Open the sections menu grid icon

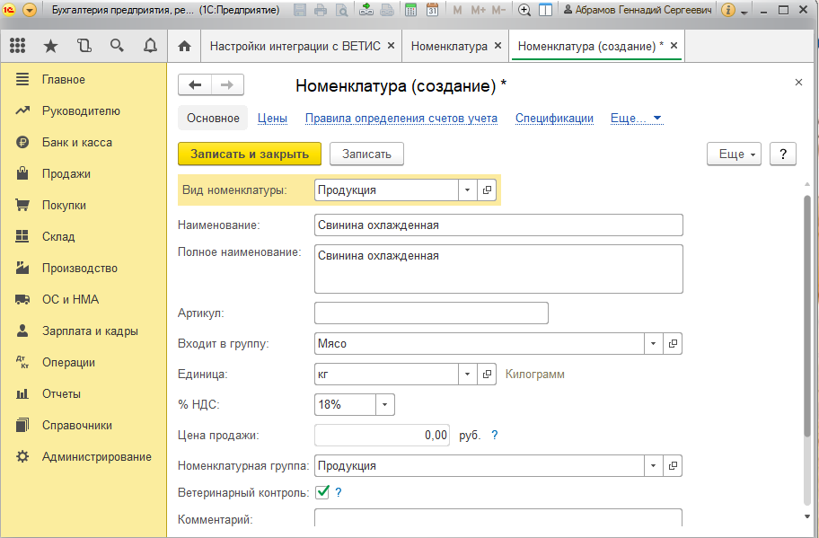18,46
